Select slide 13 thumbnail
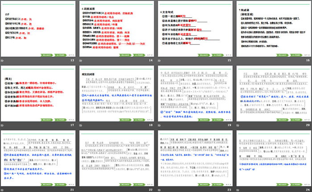This screenshot has height=192, width=312. click(x=38, y=29)
